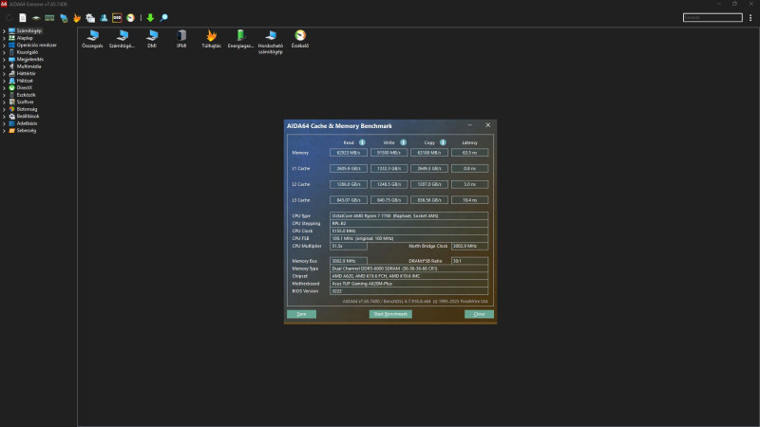The height and width of the screenshot is (427, 760).
Task: Click the L3 Cache Latency result field
Action: coord(469,200)
